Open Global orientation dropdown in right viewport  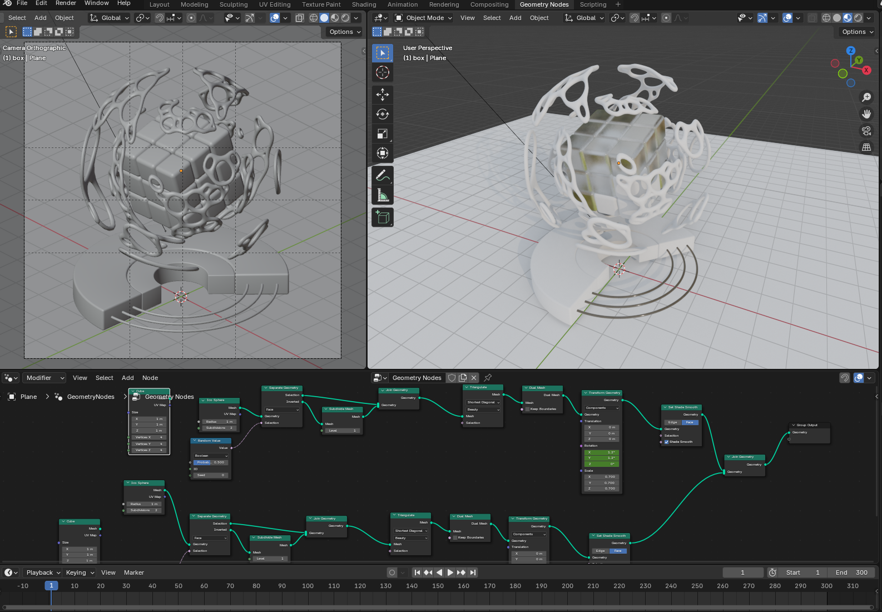click(x=584, y=18)
